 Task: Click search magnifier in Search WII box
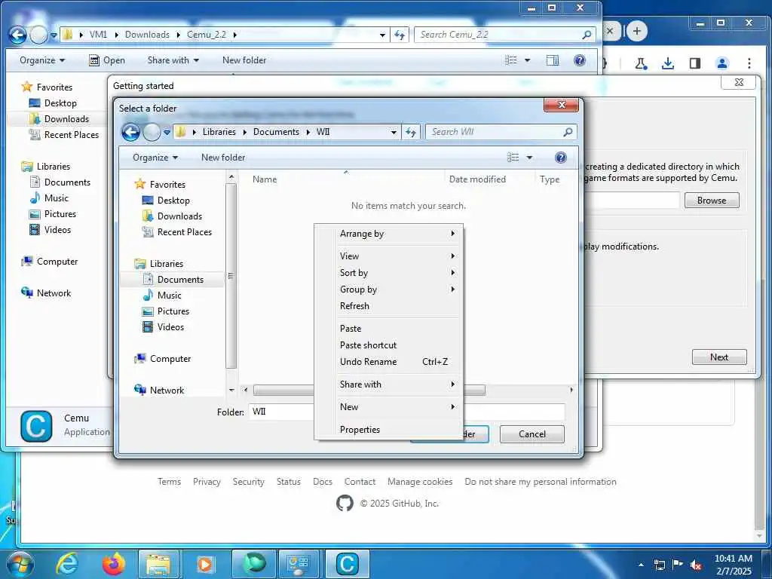(568, 132)
